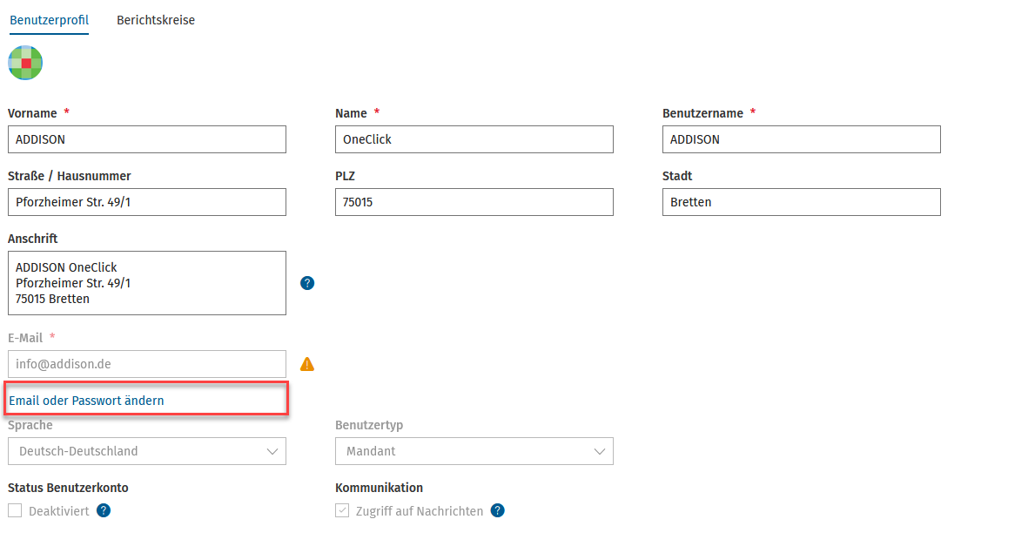1035x553 pixels.
Task: Expand the Sprache dropdown
Action: coord(146,451)
